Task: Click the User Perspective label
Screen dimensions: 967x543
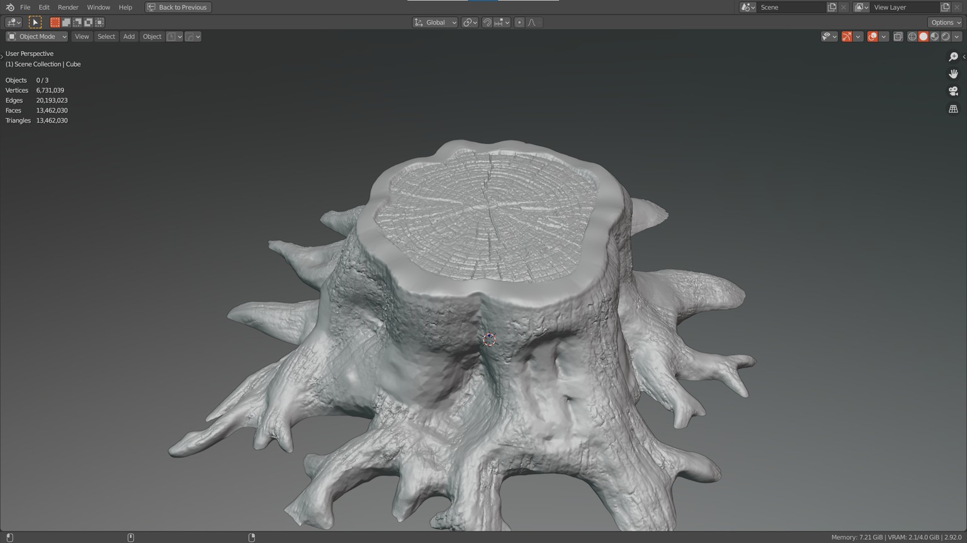Action: pos(30,54)
